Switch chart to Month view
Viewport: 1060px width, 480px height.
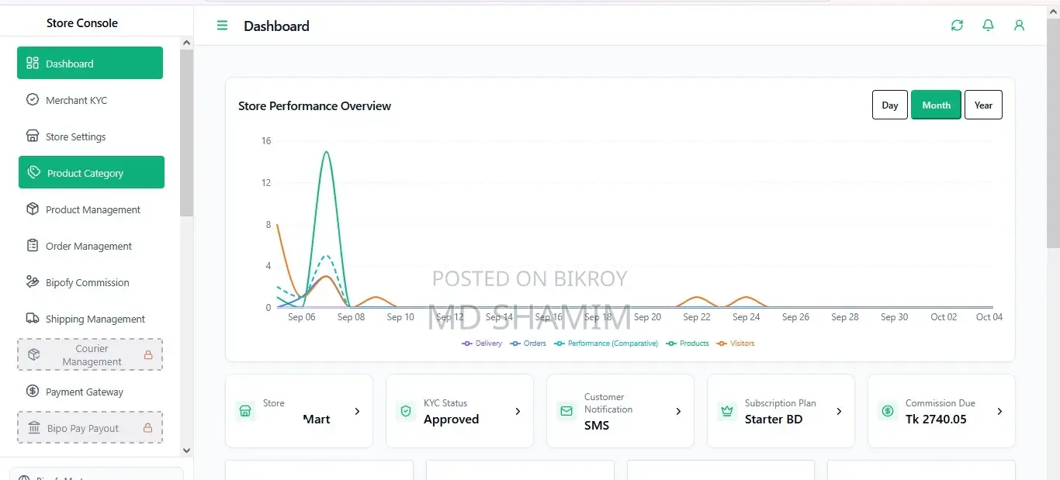tap(936, 105)
